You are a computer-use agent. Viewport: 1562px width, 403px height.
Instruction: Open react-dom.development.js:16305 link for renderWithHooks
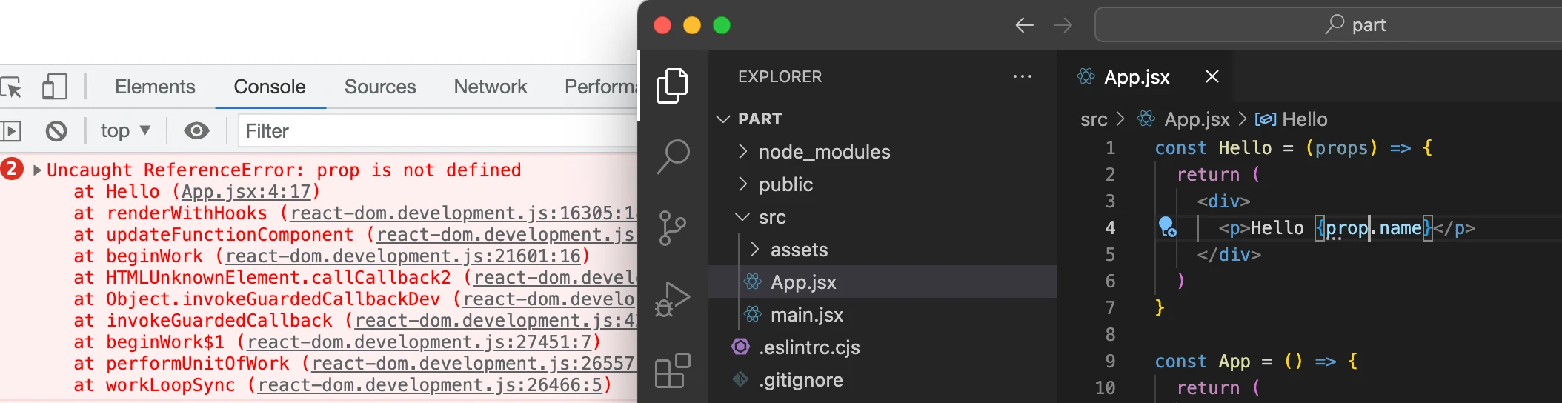tap(464, 213)
